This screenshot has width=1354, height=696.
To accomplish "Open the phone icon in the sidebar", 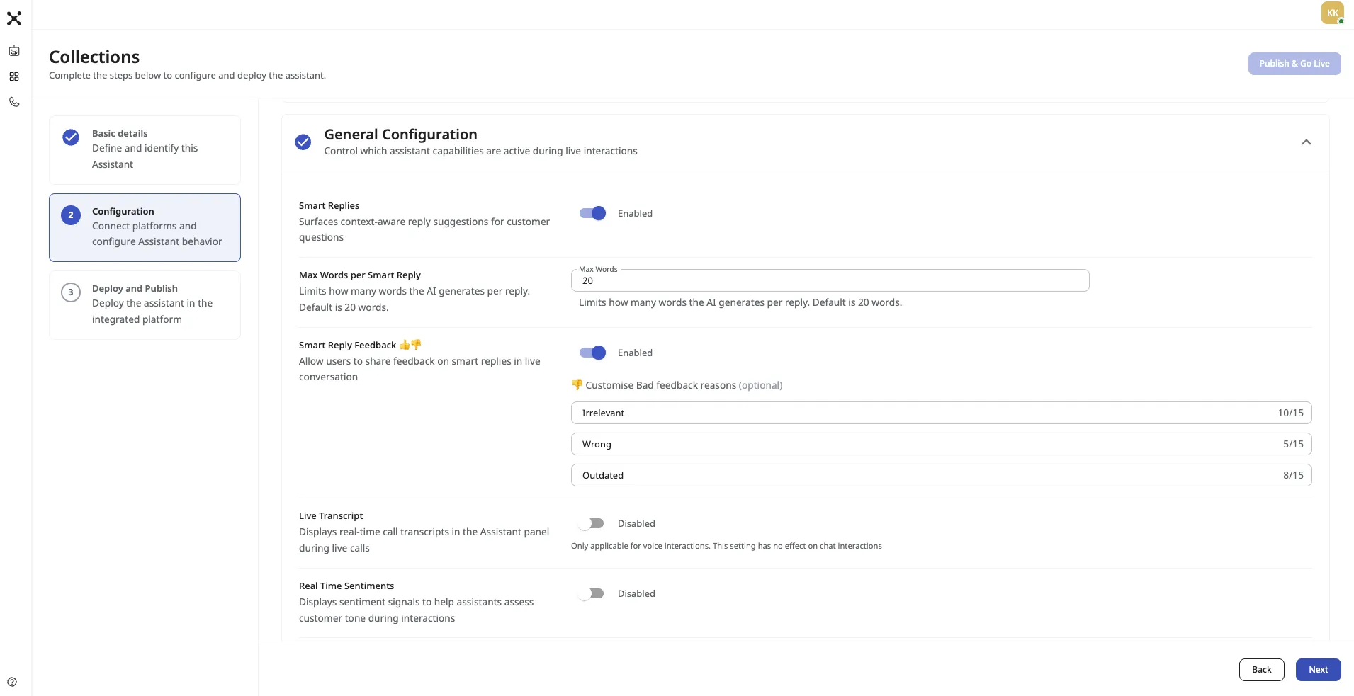I will point(14,102).
